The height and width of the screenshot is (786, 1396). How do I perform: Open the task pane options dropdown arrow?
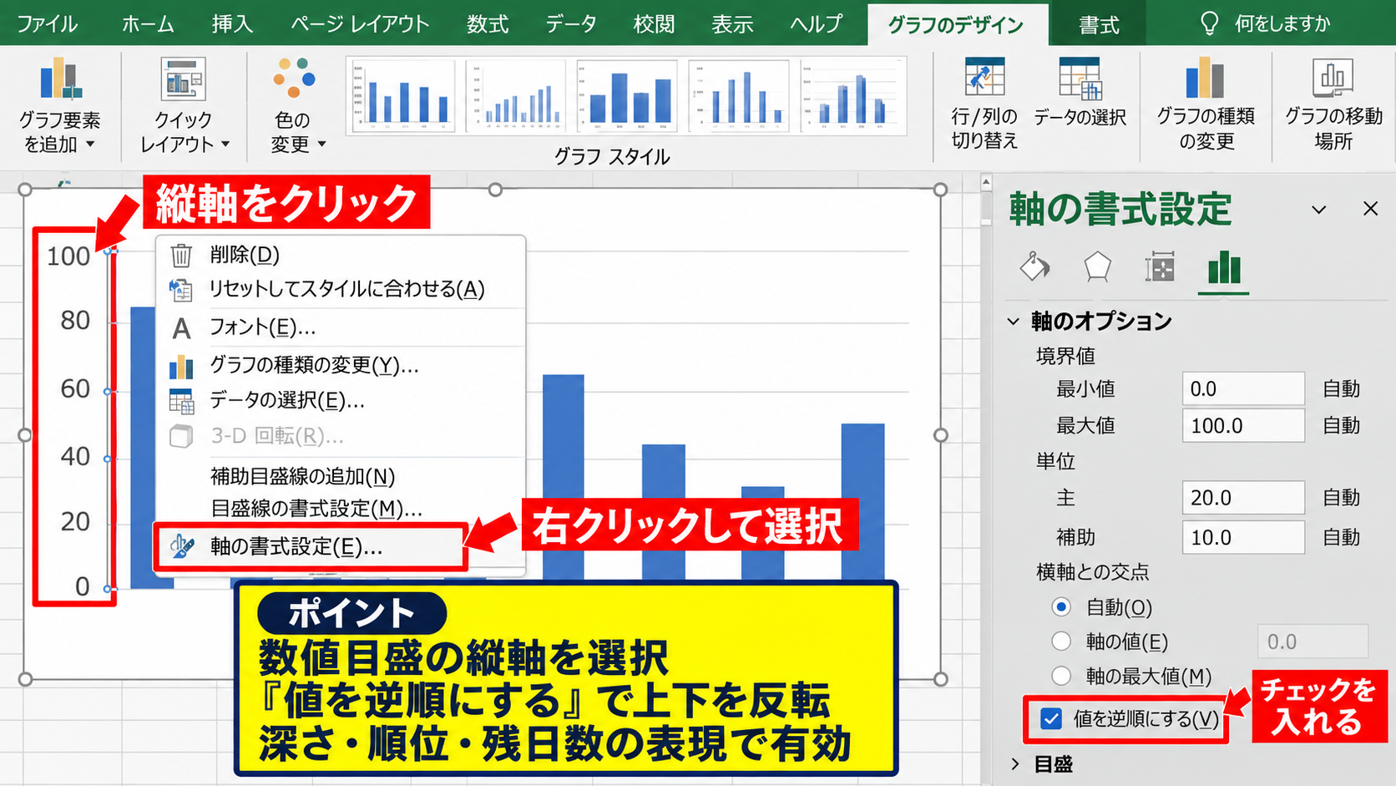[x=1318, y=210]
